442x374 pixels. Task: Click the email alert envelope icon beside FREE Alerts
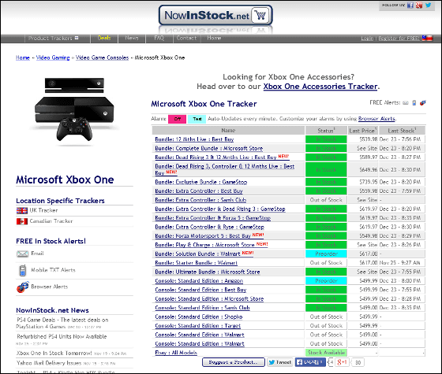(406, 103)
